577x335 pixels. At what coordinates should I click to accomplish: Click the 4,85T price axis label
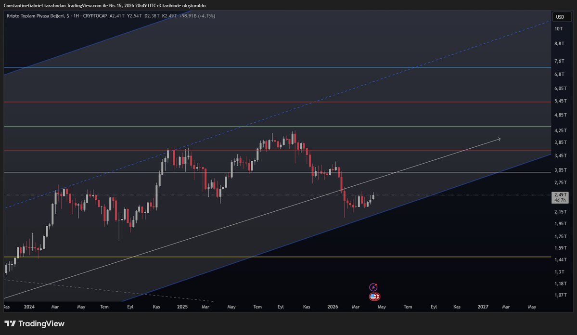pos(561,115)
